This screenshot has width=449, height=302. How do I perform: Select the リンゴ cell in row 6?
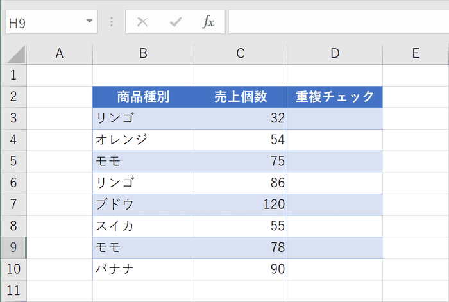point(143,183)
